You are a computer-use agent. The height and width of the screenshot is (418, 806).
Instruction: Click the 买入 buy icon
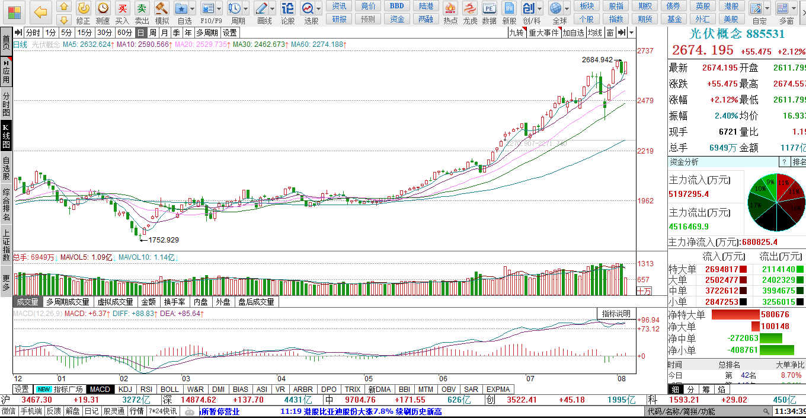[122, 8]
